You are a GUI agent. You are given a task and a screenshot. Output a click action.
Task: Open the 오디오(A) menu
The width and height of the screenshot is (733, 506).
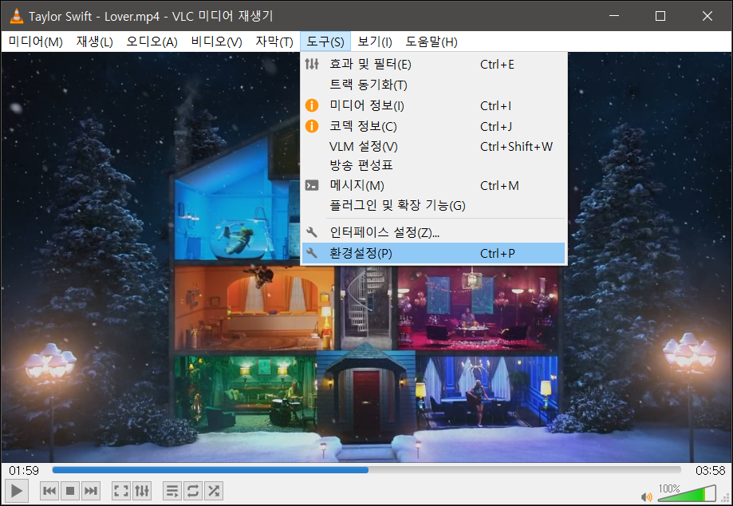pyautogui.click(x=152, y=42)
